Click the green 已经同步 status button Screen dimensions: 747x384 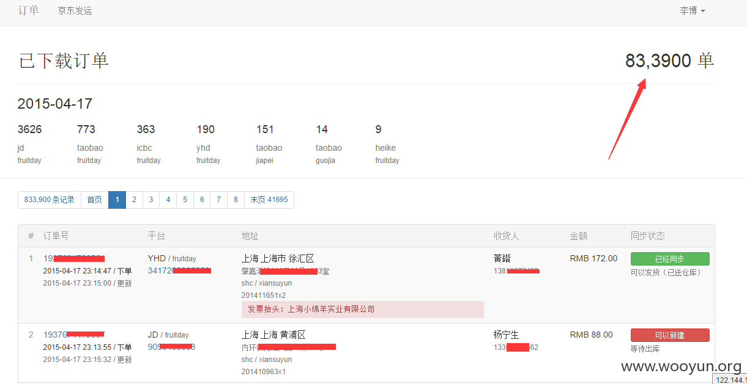pyautogui.click(x=670, y=259)
